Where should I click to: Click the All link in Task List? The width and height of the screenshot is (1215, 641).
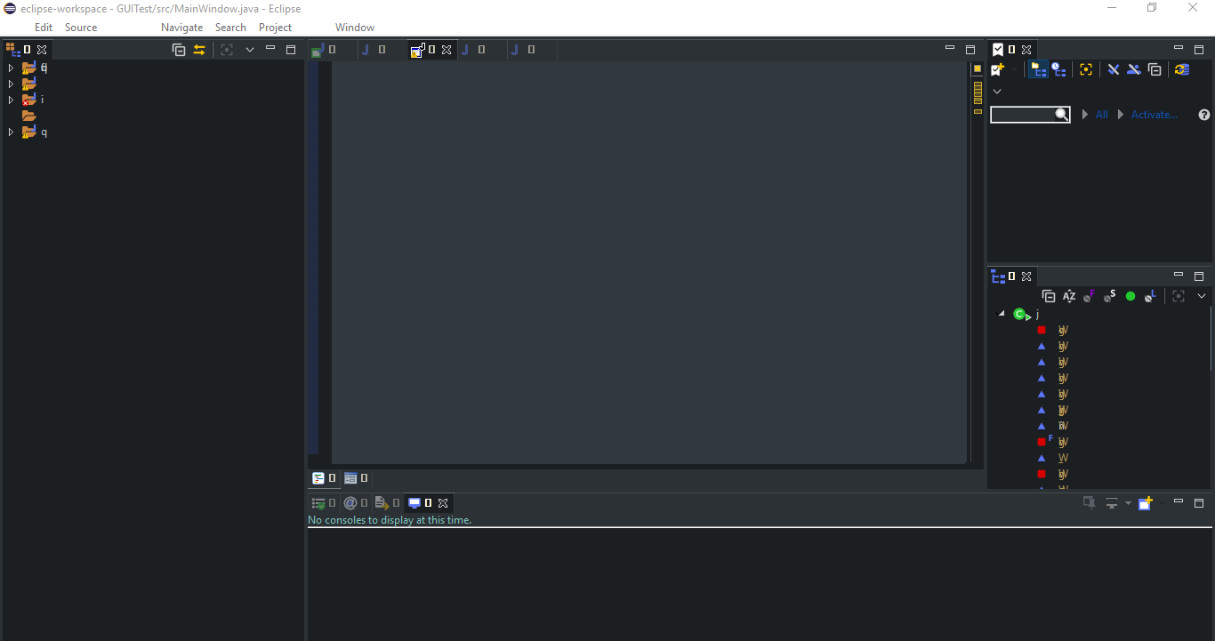(x=1101, y=114)
